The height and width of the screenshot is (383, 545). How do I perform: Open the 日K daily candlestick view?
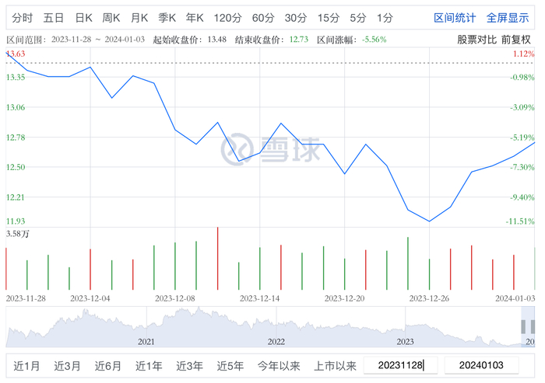84,17
